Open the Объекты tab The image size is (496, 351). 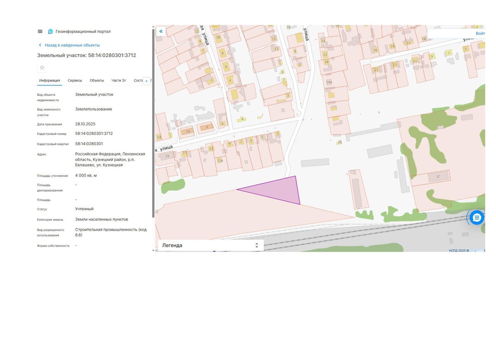(97, 81)
